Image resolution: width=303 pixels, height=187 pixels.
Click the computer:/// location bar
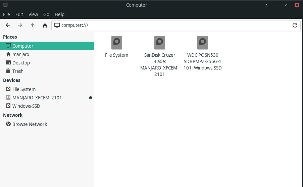click(168, 25)
